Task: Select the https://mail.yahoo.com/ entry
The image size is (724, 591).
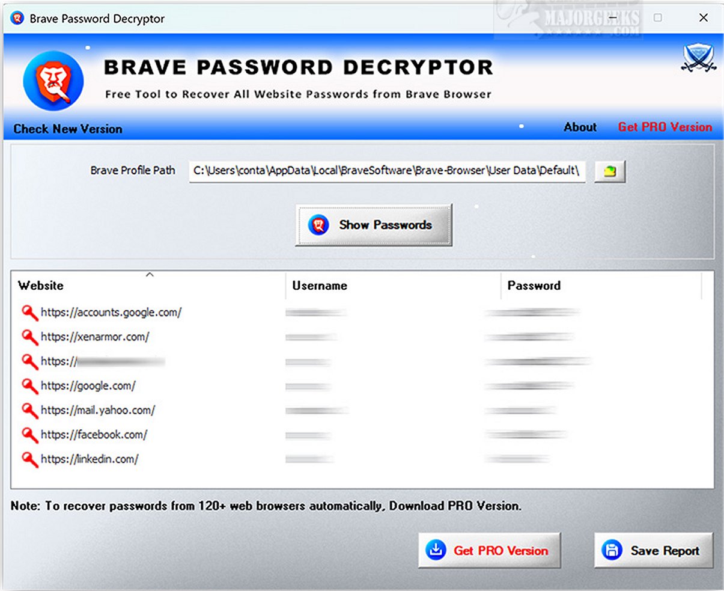Action: (x=98, y=411)
